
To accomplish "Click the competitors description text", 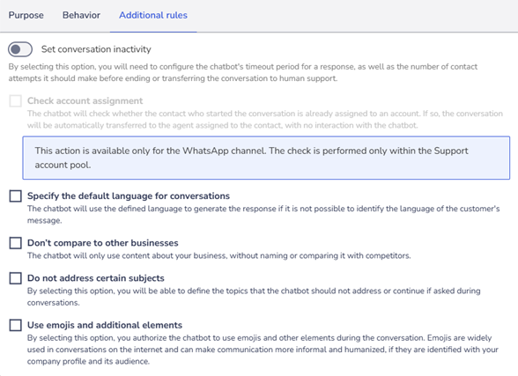I will pos(219,256).
